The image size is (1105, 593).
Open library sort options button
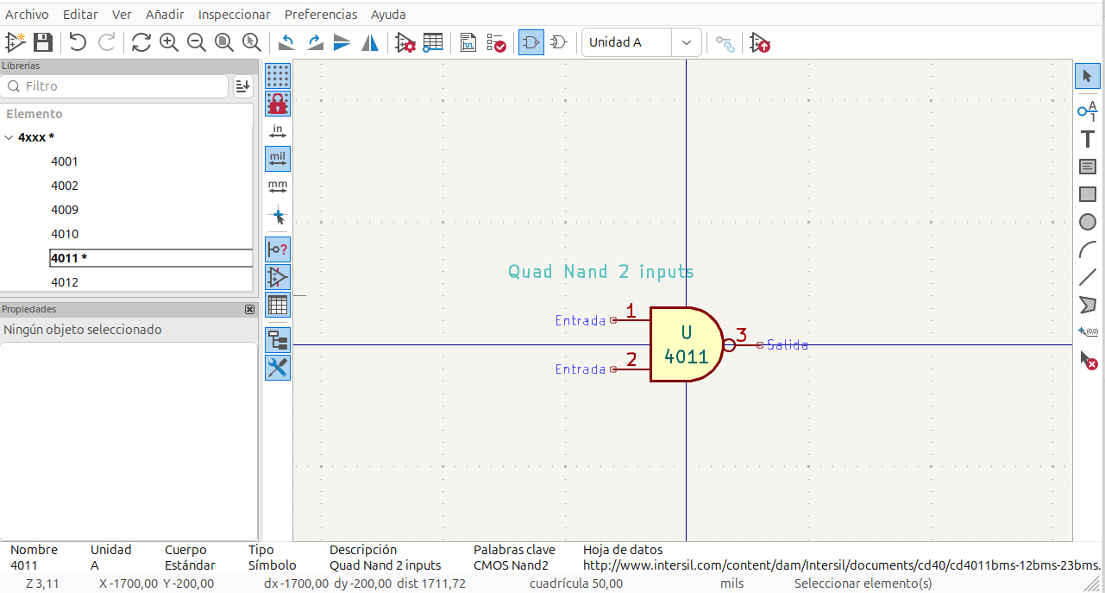tap(242, 85)
